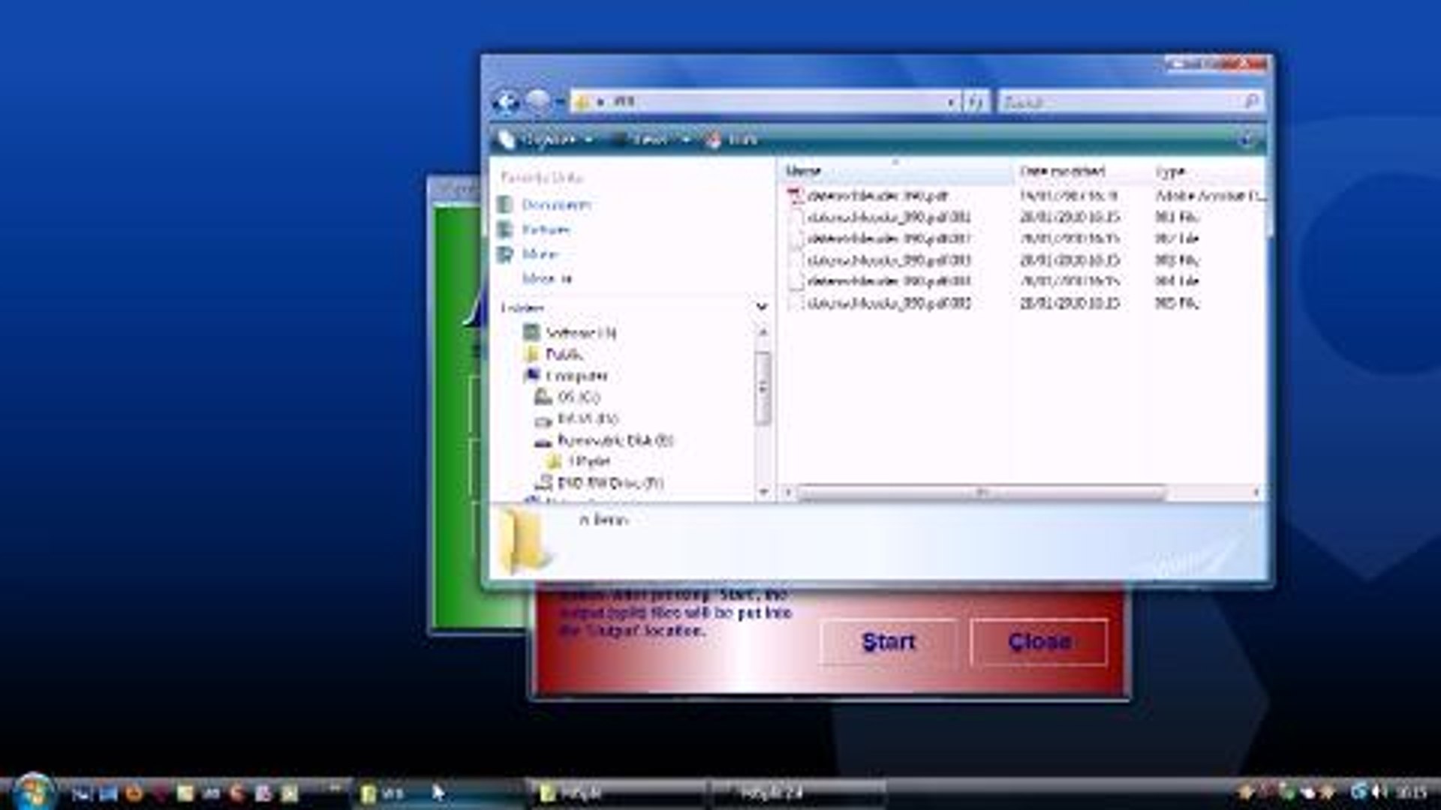The height and width of the screenshot is (810, 1441).
Task: Click Close in the PDF splitter window
Action: (x=1039, y=642)
